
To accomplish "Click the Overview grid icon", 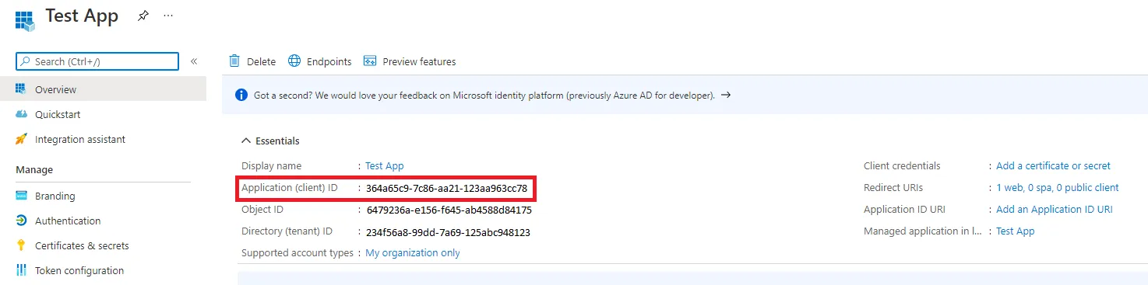I will pos(21,89).
